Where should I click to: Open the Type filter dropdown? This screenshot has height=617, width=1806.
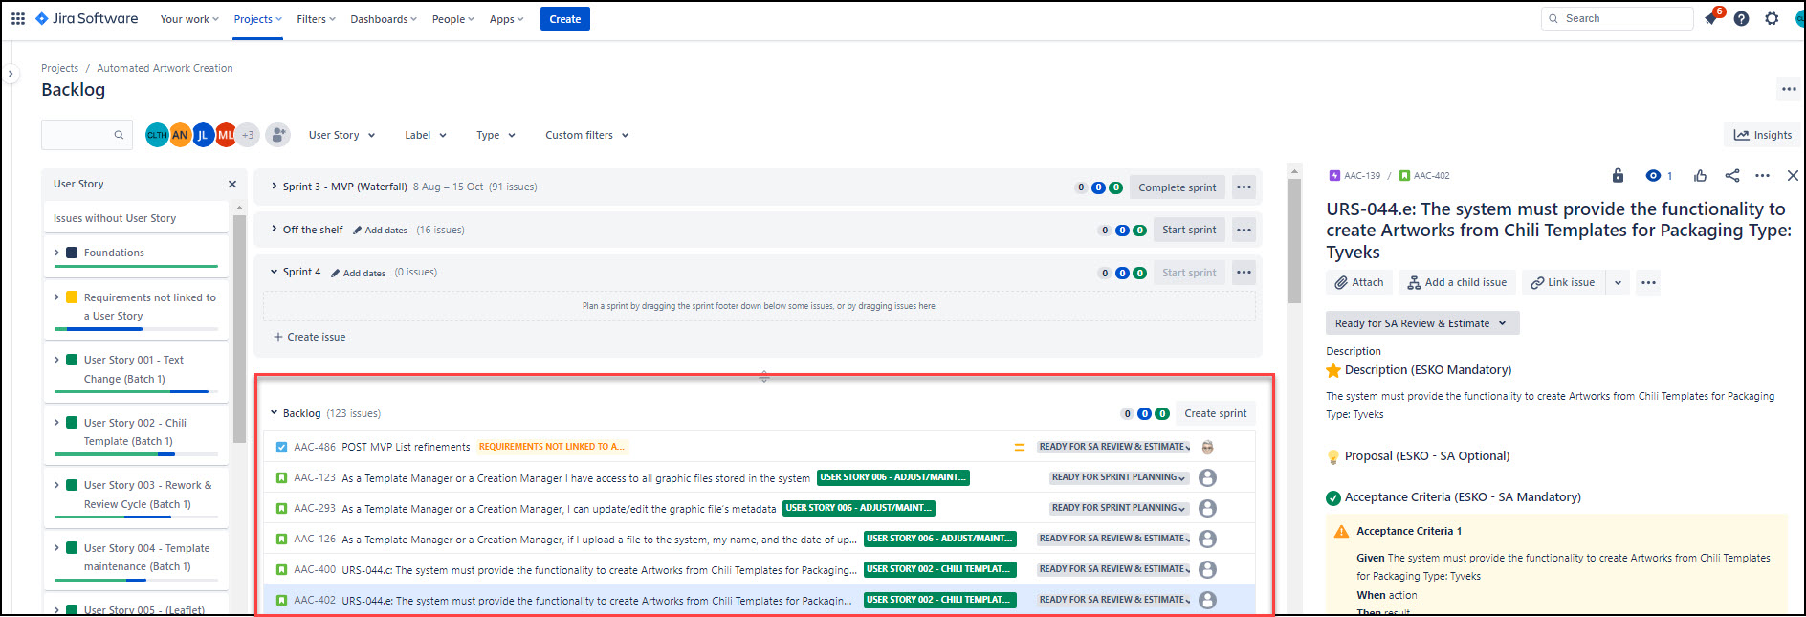tap(496, 135)
